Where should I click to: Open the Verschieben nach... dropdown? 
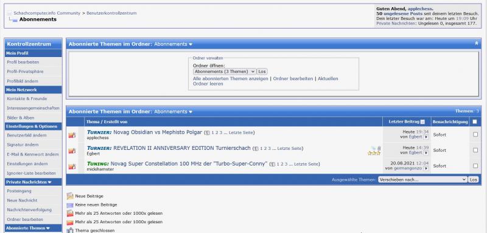coord(422,180)
